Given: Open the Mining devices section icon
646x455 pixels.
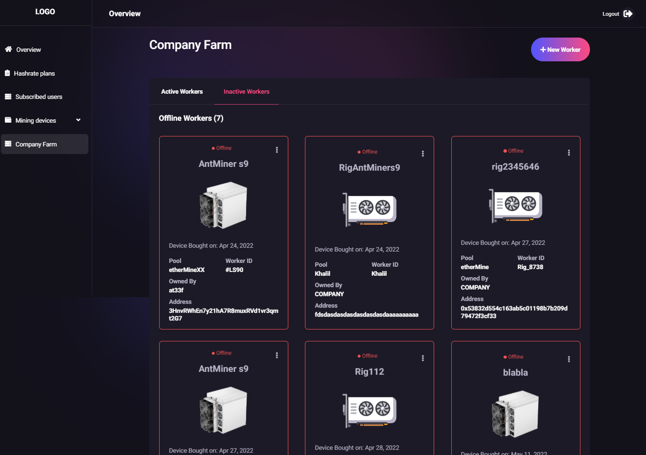Looking at the screenshot, I should [x=7, y=120].
